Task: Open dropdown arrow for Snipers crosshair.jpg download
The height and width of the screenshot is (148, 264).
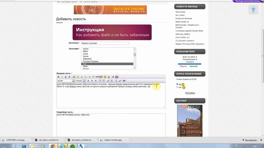Action: pyautogui.click(x=129, y=140)
